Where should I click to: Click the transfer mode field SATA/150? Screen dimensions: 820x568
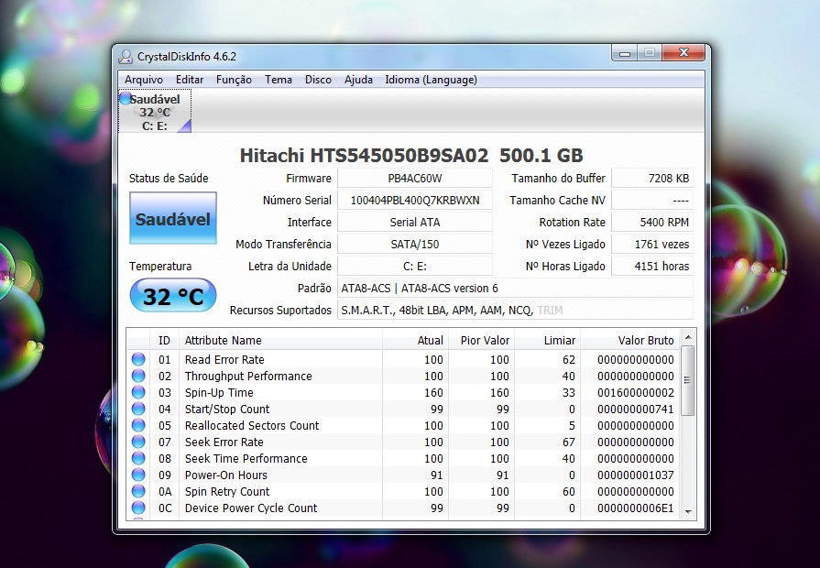click(415, 245)
